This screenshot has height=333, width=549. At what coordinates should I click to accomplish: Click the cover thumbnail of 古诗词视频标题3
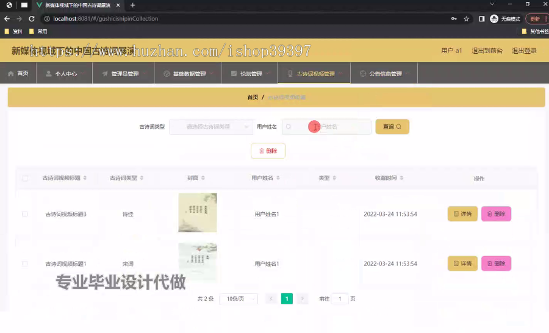(x=198, y=212)
